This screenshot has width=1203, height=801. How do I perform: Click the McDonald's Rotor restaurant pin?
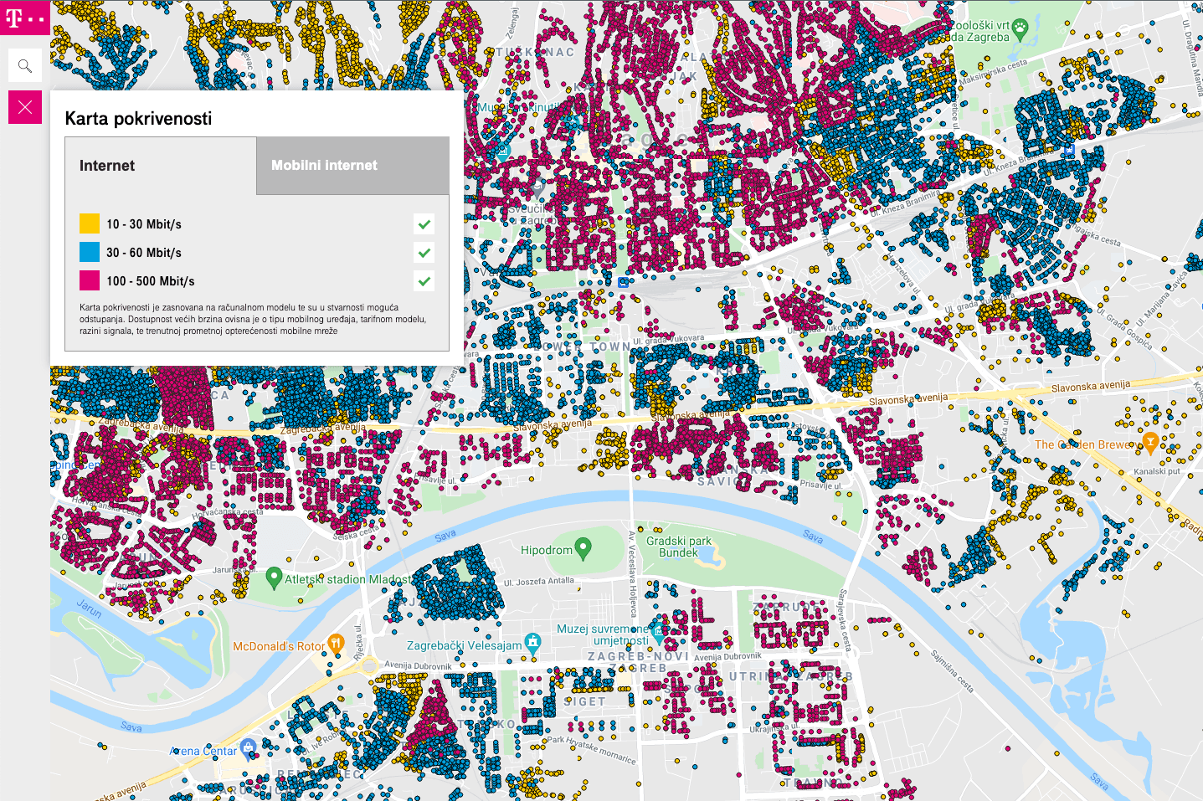(x=336, y=644)
